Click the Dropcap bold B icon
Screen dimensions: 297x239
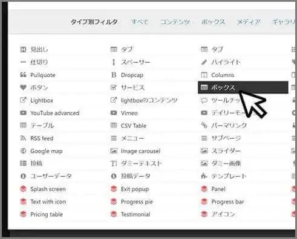(x=114, y=75)
